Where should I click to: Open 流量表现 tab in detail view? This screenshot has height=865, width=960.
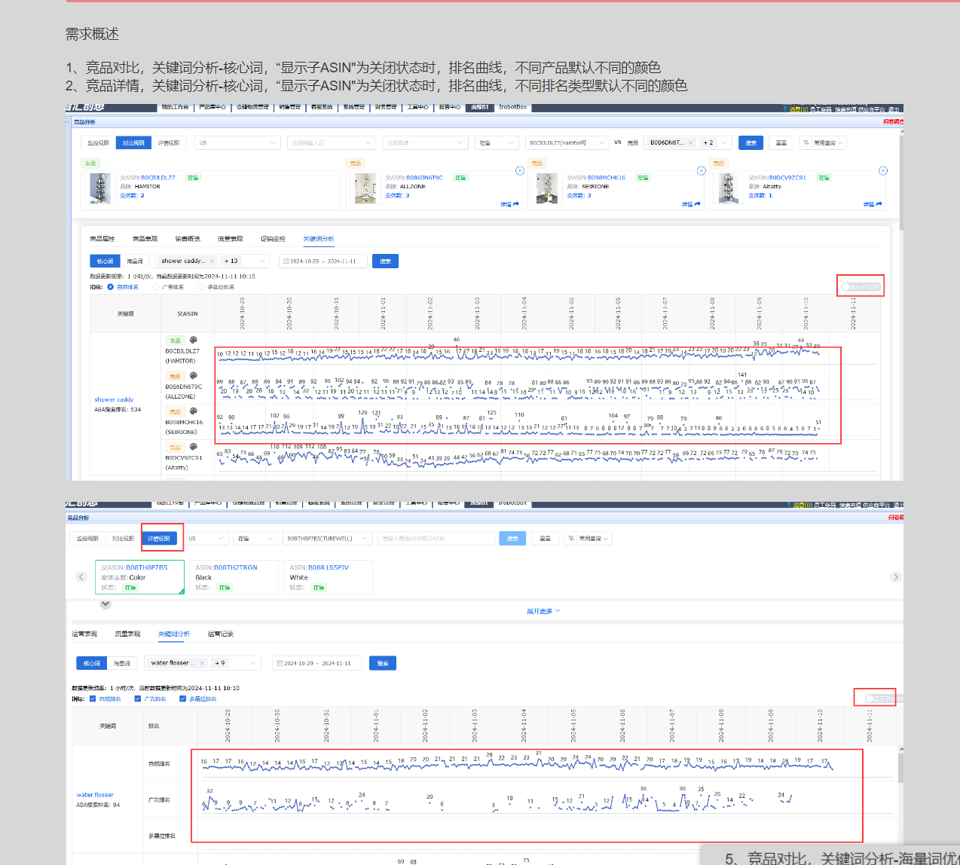coord(127,634)
